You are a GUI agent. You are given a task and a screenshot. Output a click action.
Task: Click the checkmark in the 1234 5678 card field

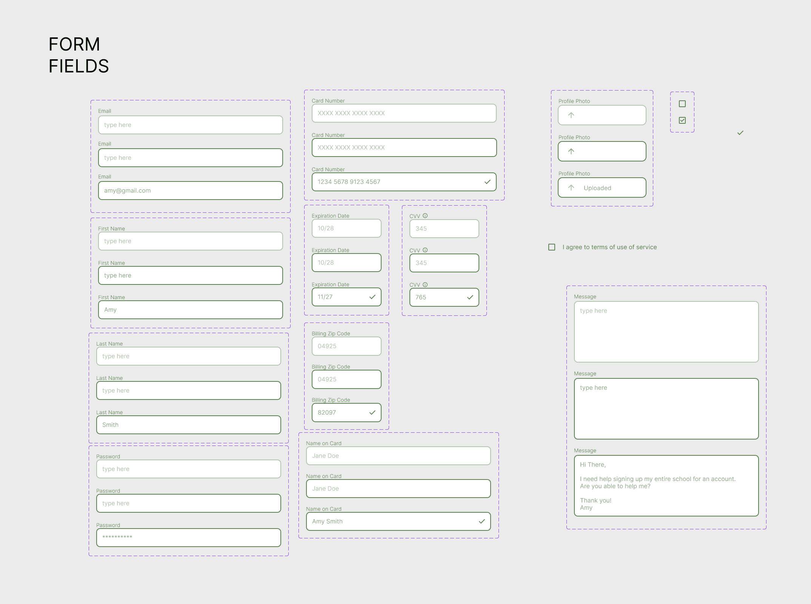coord(487,182)
